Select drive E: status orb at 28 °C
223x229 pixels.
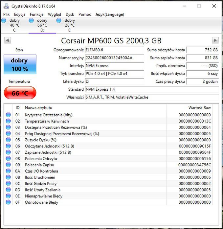59,20
